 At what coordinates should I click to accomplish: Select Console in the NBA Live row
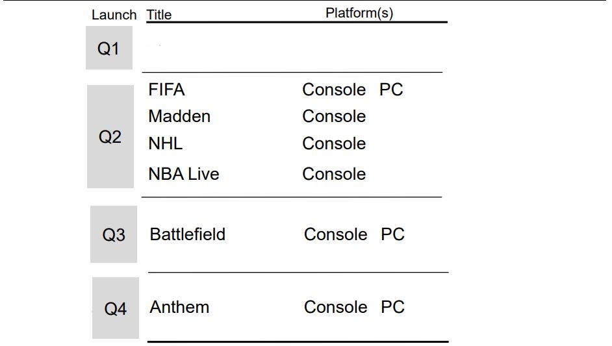pyautogui.click(x=334, y=174)
